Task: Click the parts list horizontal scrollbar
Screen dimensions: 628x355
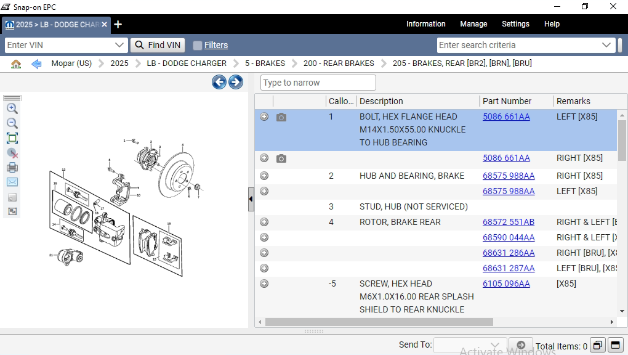Action: (x=379, y=322)
